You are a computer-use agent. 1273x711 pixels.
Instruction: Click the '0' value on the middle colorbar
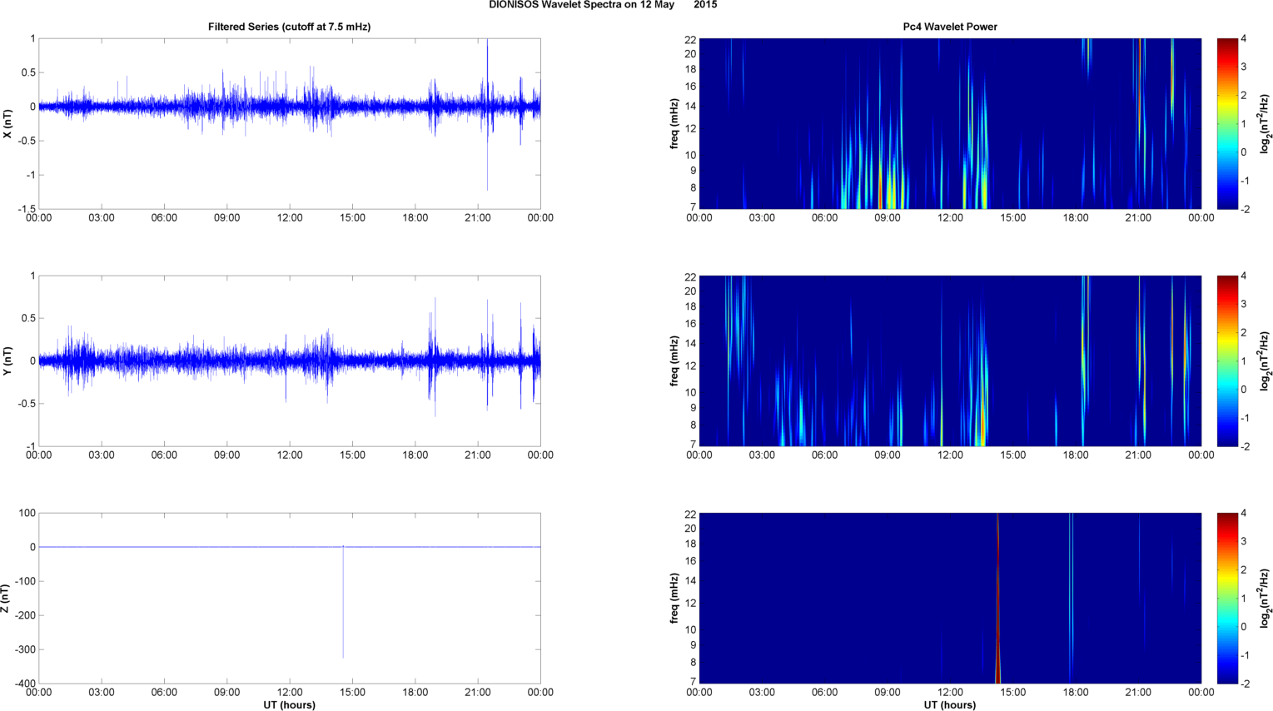[1244, 390]
